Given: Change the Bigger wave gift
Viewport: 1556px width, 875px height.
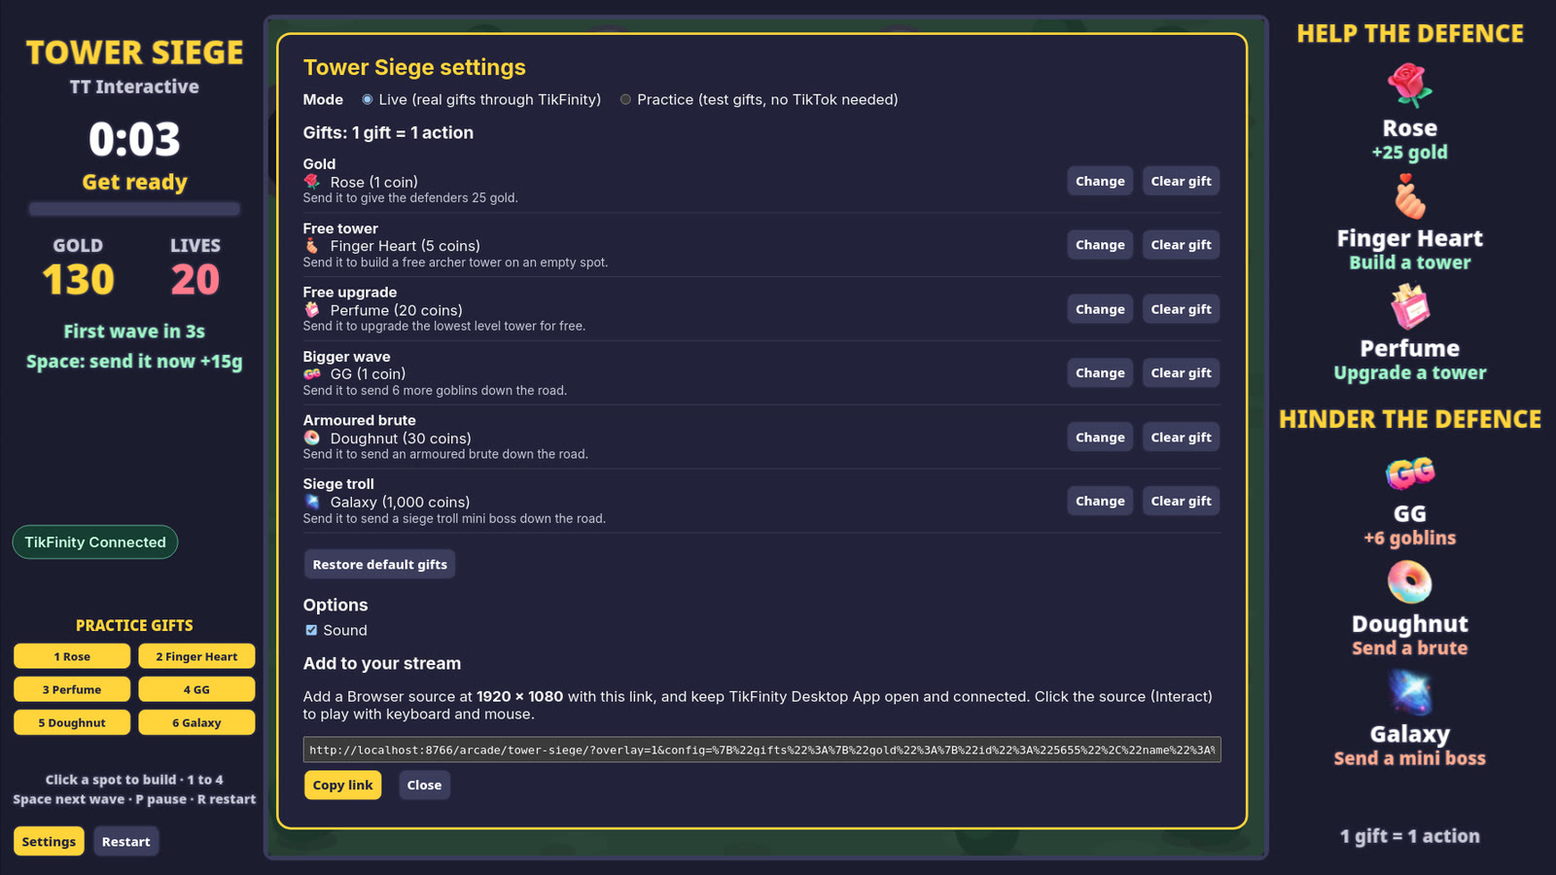Looking at the screenshot, I should [1100, 372].
